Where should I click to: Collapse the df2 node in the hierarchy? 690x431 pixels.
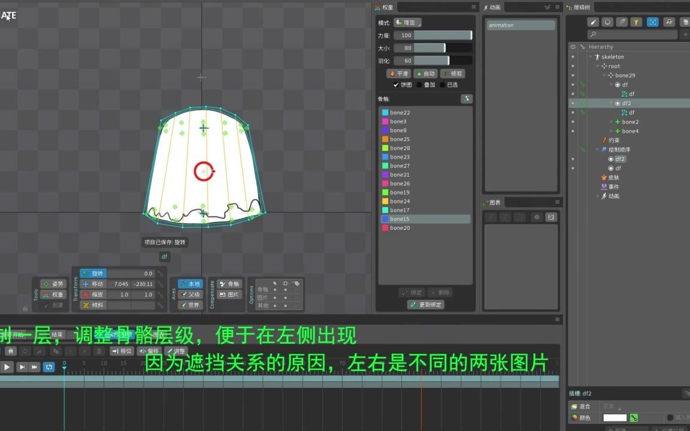[x=612, y=102]
